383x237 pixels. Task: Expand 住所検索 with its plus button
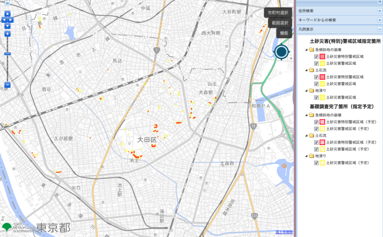pyautogui.click(x=380, y=11)
